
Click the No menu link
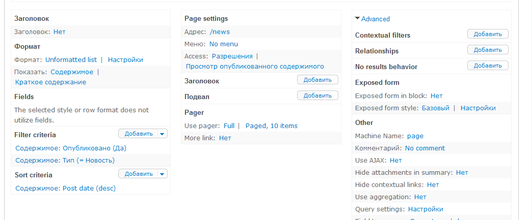click(223, 44)
